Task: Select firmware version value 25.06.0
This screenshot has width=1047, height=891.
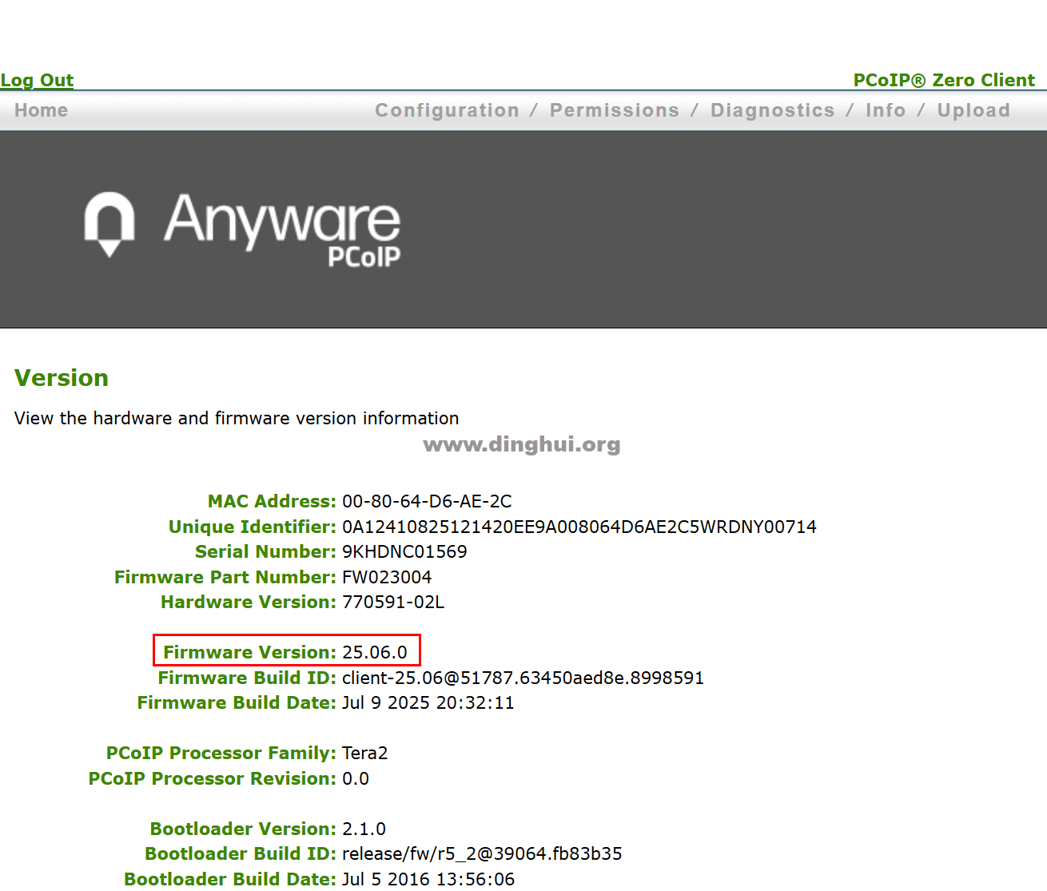Action: coord(375,652)
